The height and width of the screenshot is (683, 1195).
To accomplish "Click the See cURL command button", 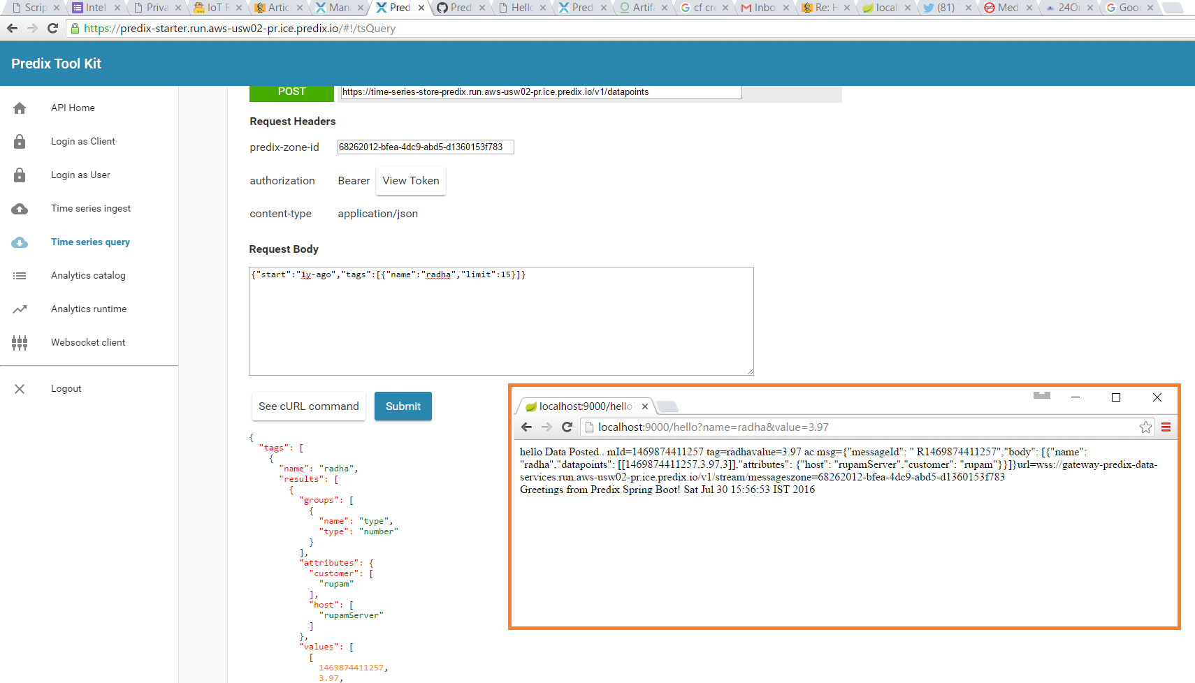I will click(309, 406).
